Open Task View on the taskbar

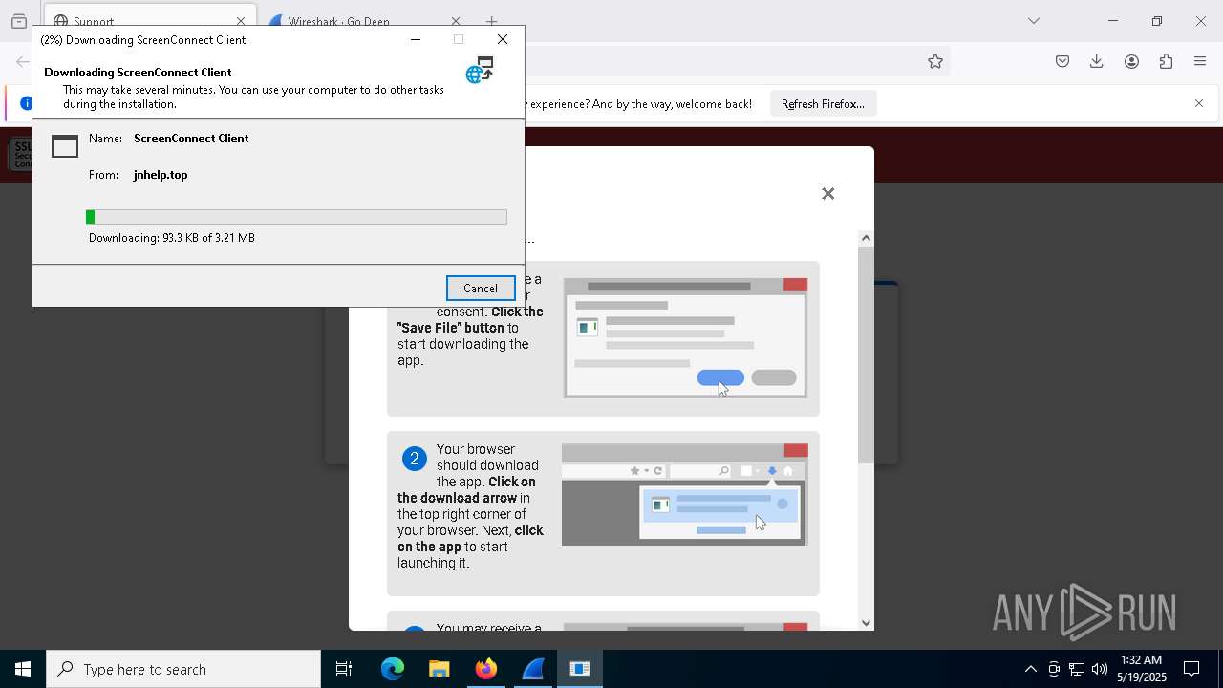(x=344, y=669)
